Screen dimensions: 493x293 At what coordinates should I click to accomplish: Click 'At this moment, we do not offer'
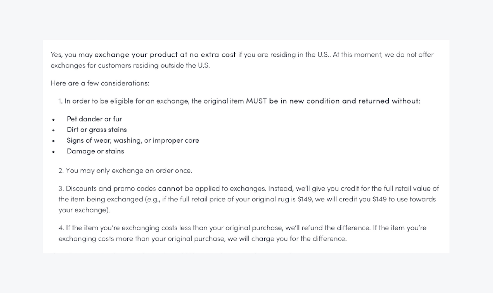click(383, 55)
